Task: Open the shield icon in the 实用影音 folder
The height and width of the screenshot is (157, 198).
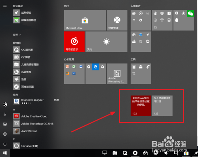Action: (162, 20)
